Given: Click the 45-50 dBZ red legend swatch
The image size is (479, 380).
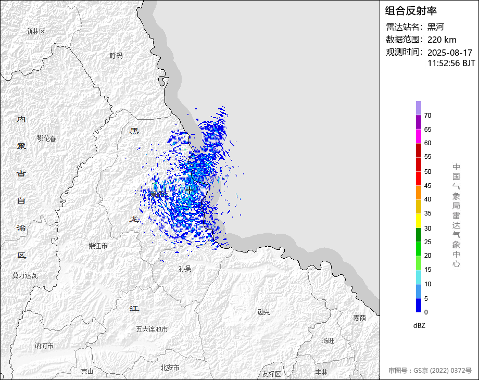Looking at the screenshot, I should (419, 179).
